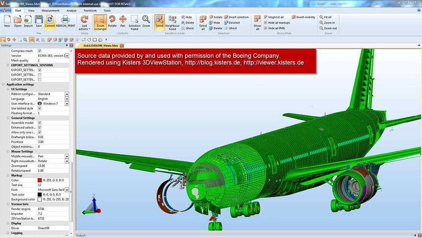
Task: Choose Neighbourhood selection mode
Action: coord(172,23)
